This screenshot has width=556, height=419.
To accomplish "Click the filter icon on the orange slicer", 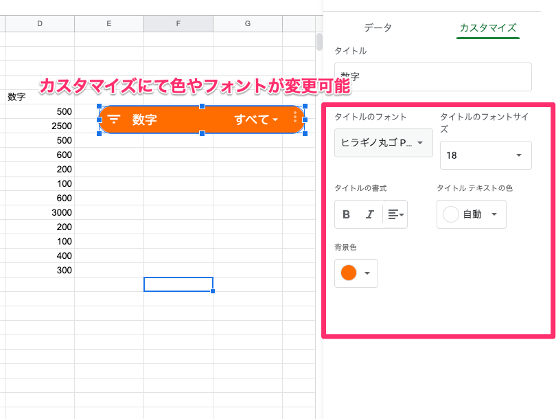I will (x=114, y=120).
